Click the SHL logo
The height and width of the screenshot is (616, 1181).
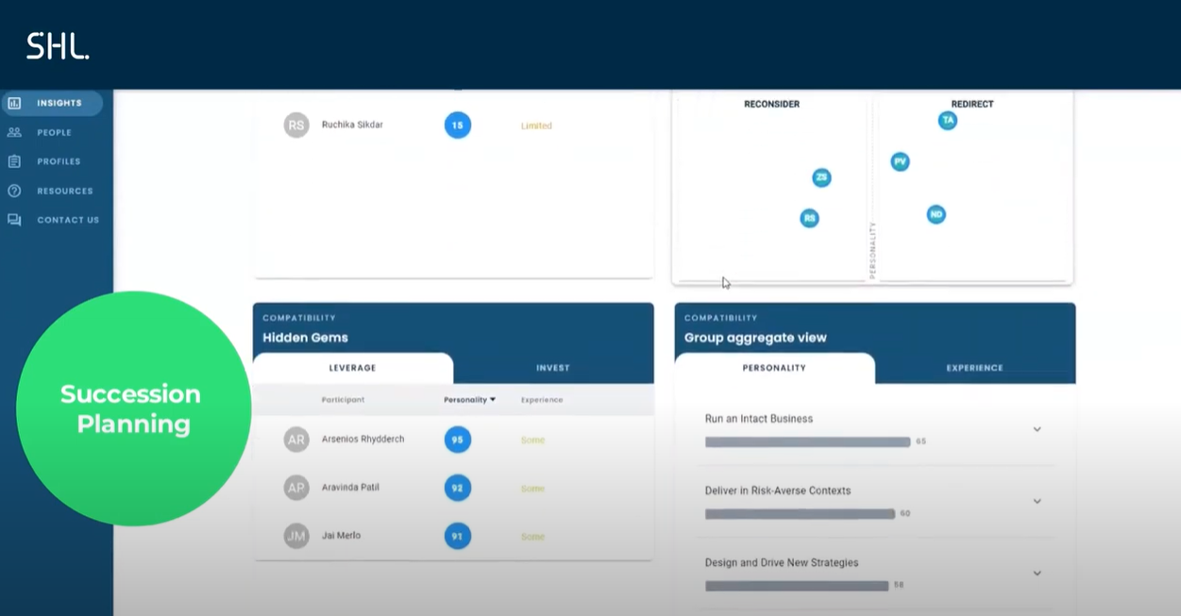click(x=57, y=44)
